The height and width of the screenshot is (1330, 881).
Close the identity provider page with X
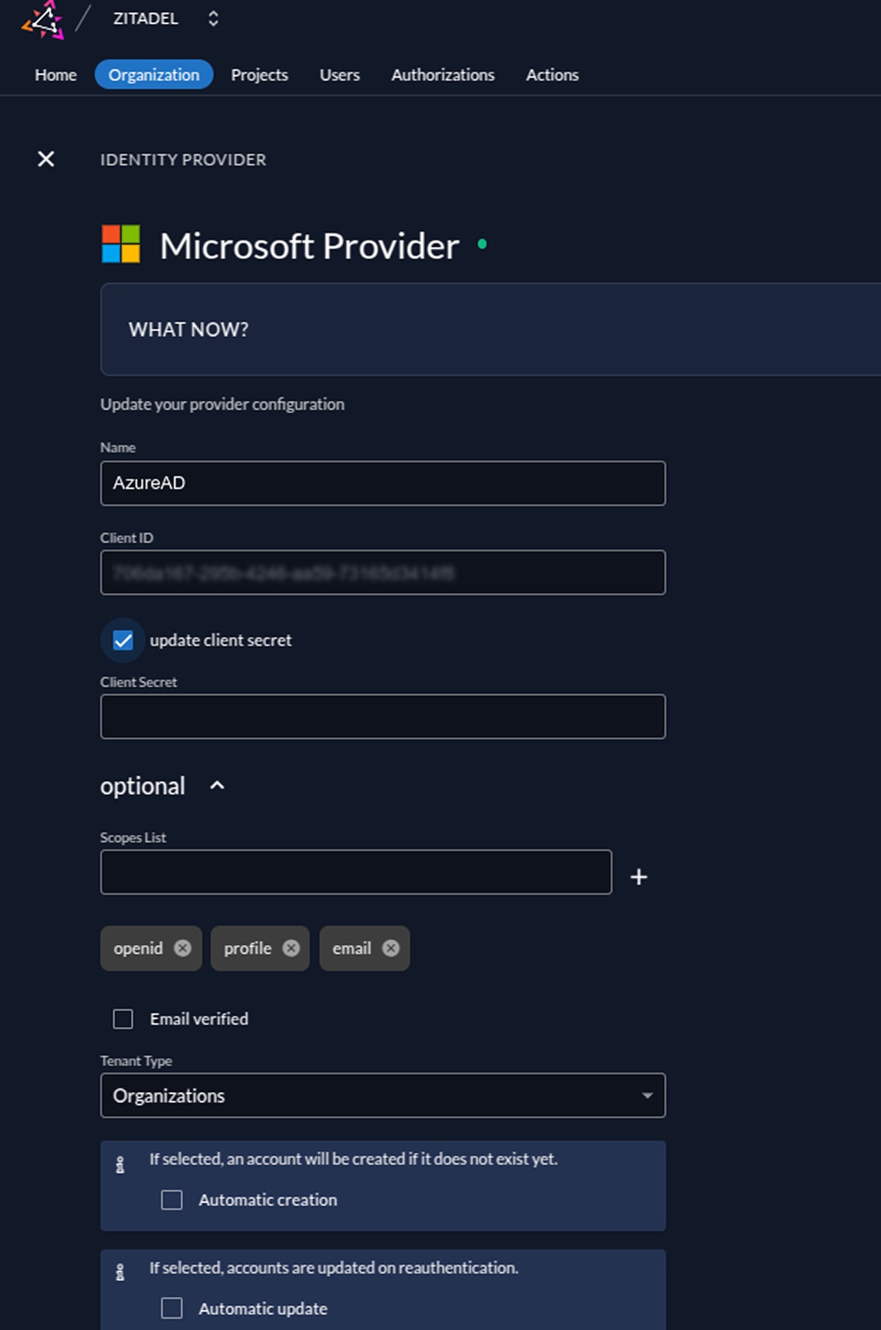(x=46, y=159)
